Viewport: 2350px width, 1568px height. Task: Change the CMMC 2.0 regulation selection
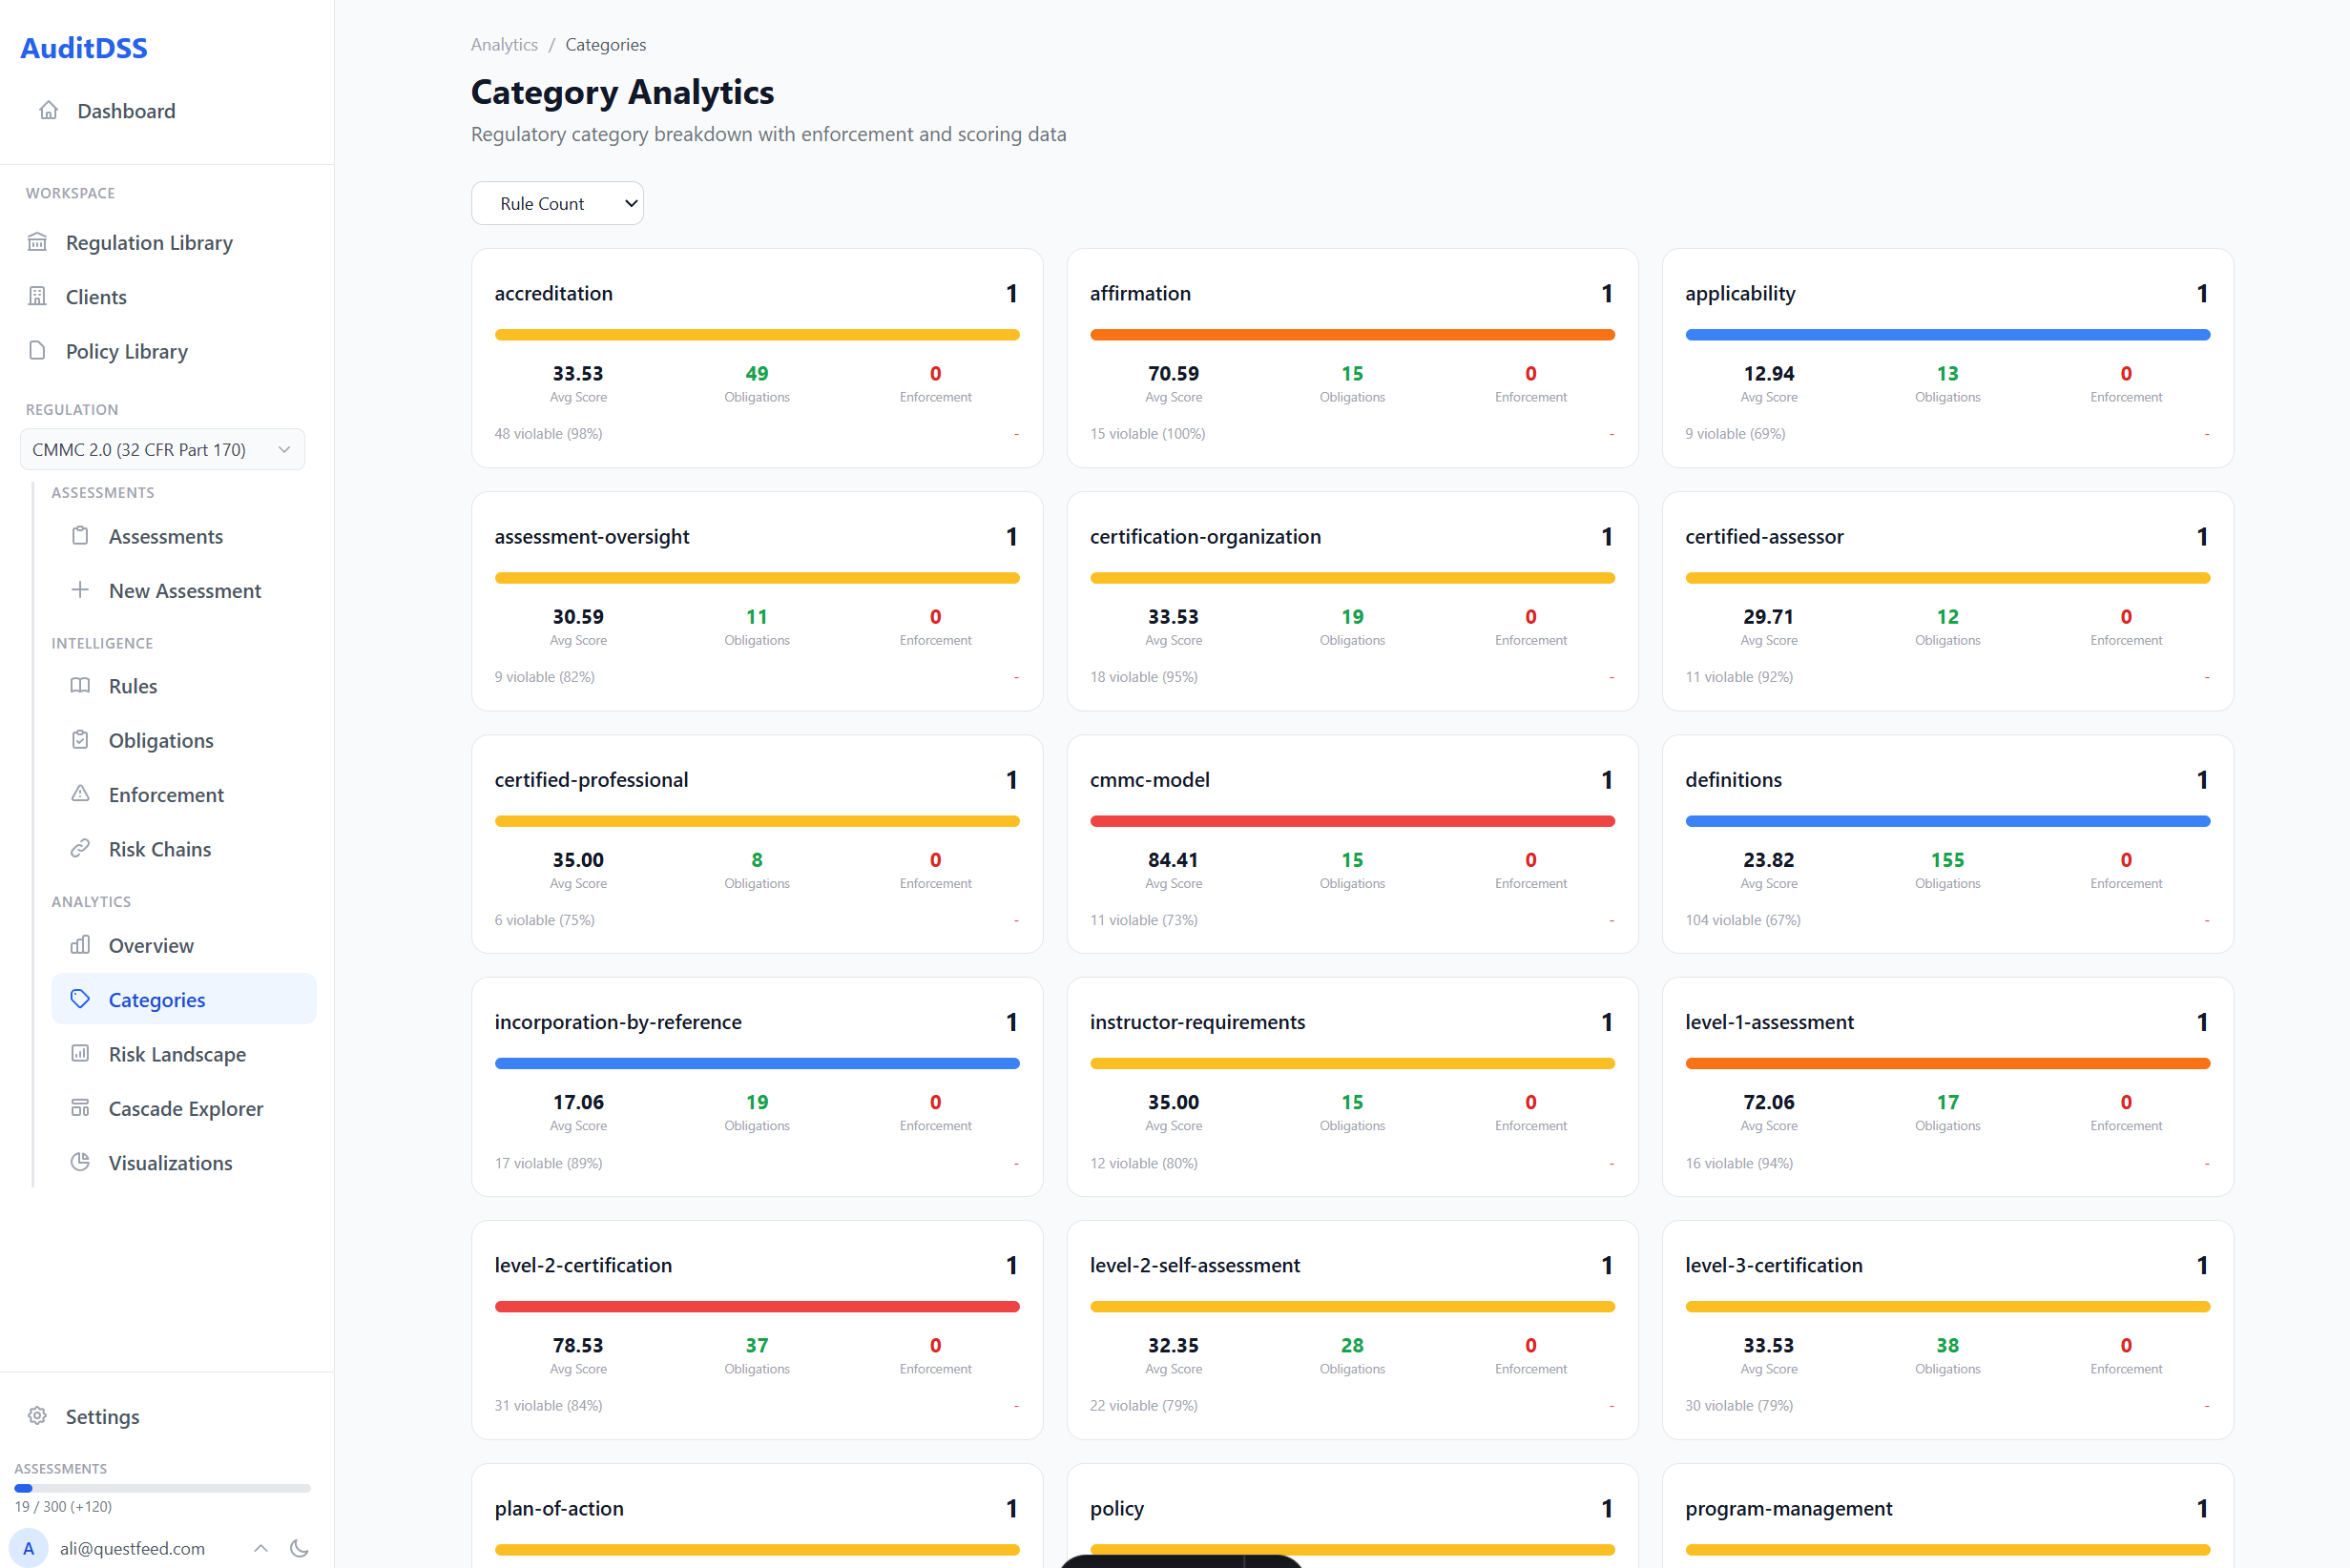(162, 449)
